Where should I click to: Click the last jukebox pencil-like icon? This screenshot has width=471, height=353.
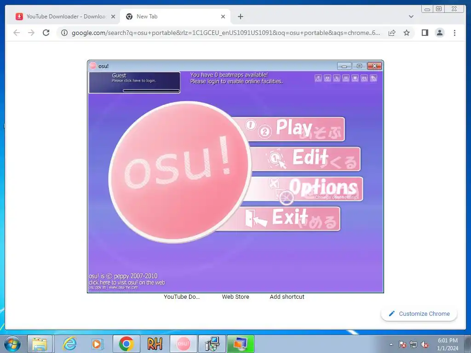(x=373, y=78)
